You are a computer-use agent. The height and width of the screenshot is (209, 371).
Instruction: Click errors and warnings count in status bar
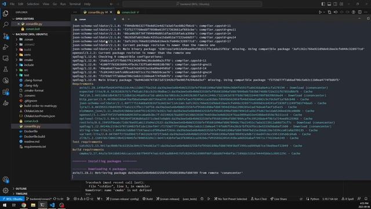click(x=83, y=199)
